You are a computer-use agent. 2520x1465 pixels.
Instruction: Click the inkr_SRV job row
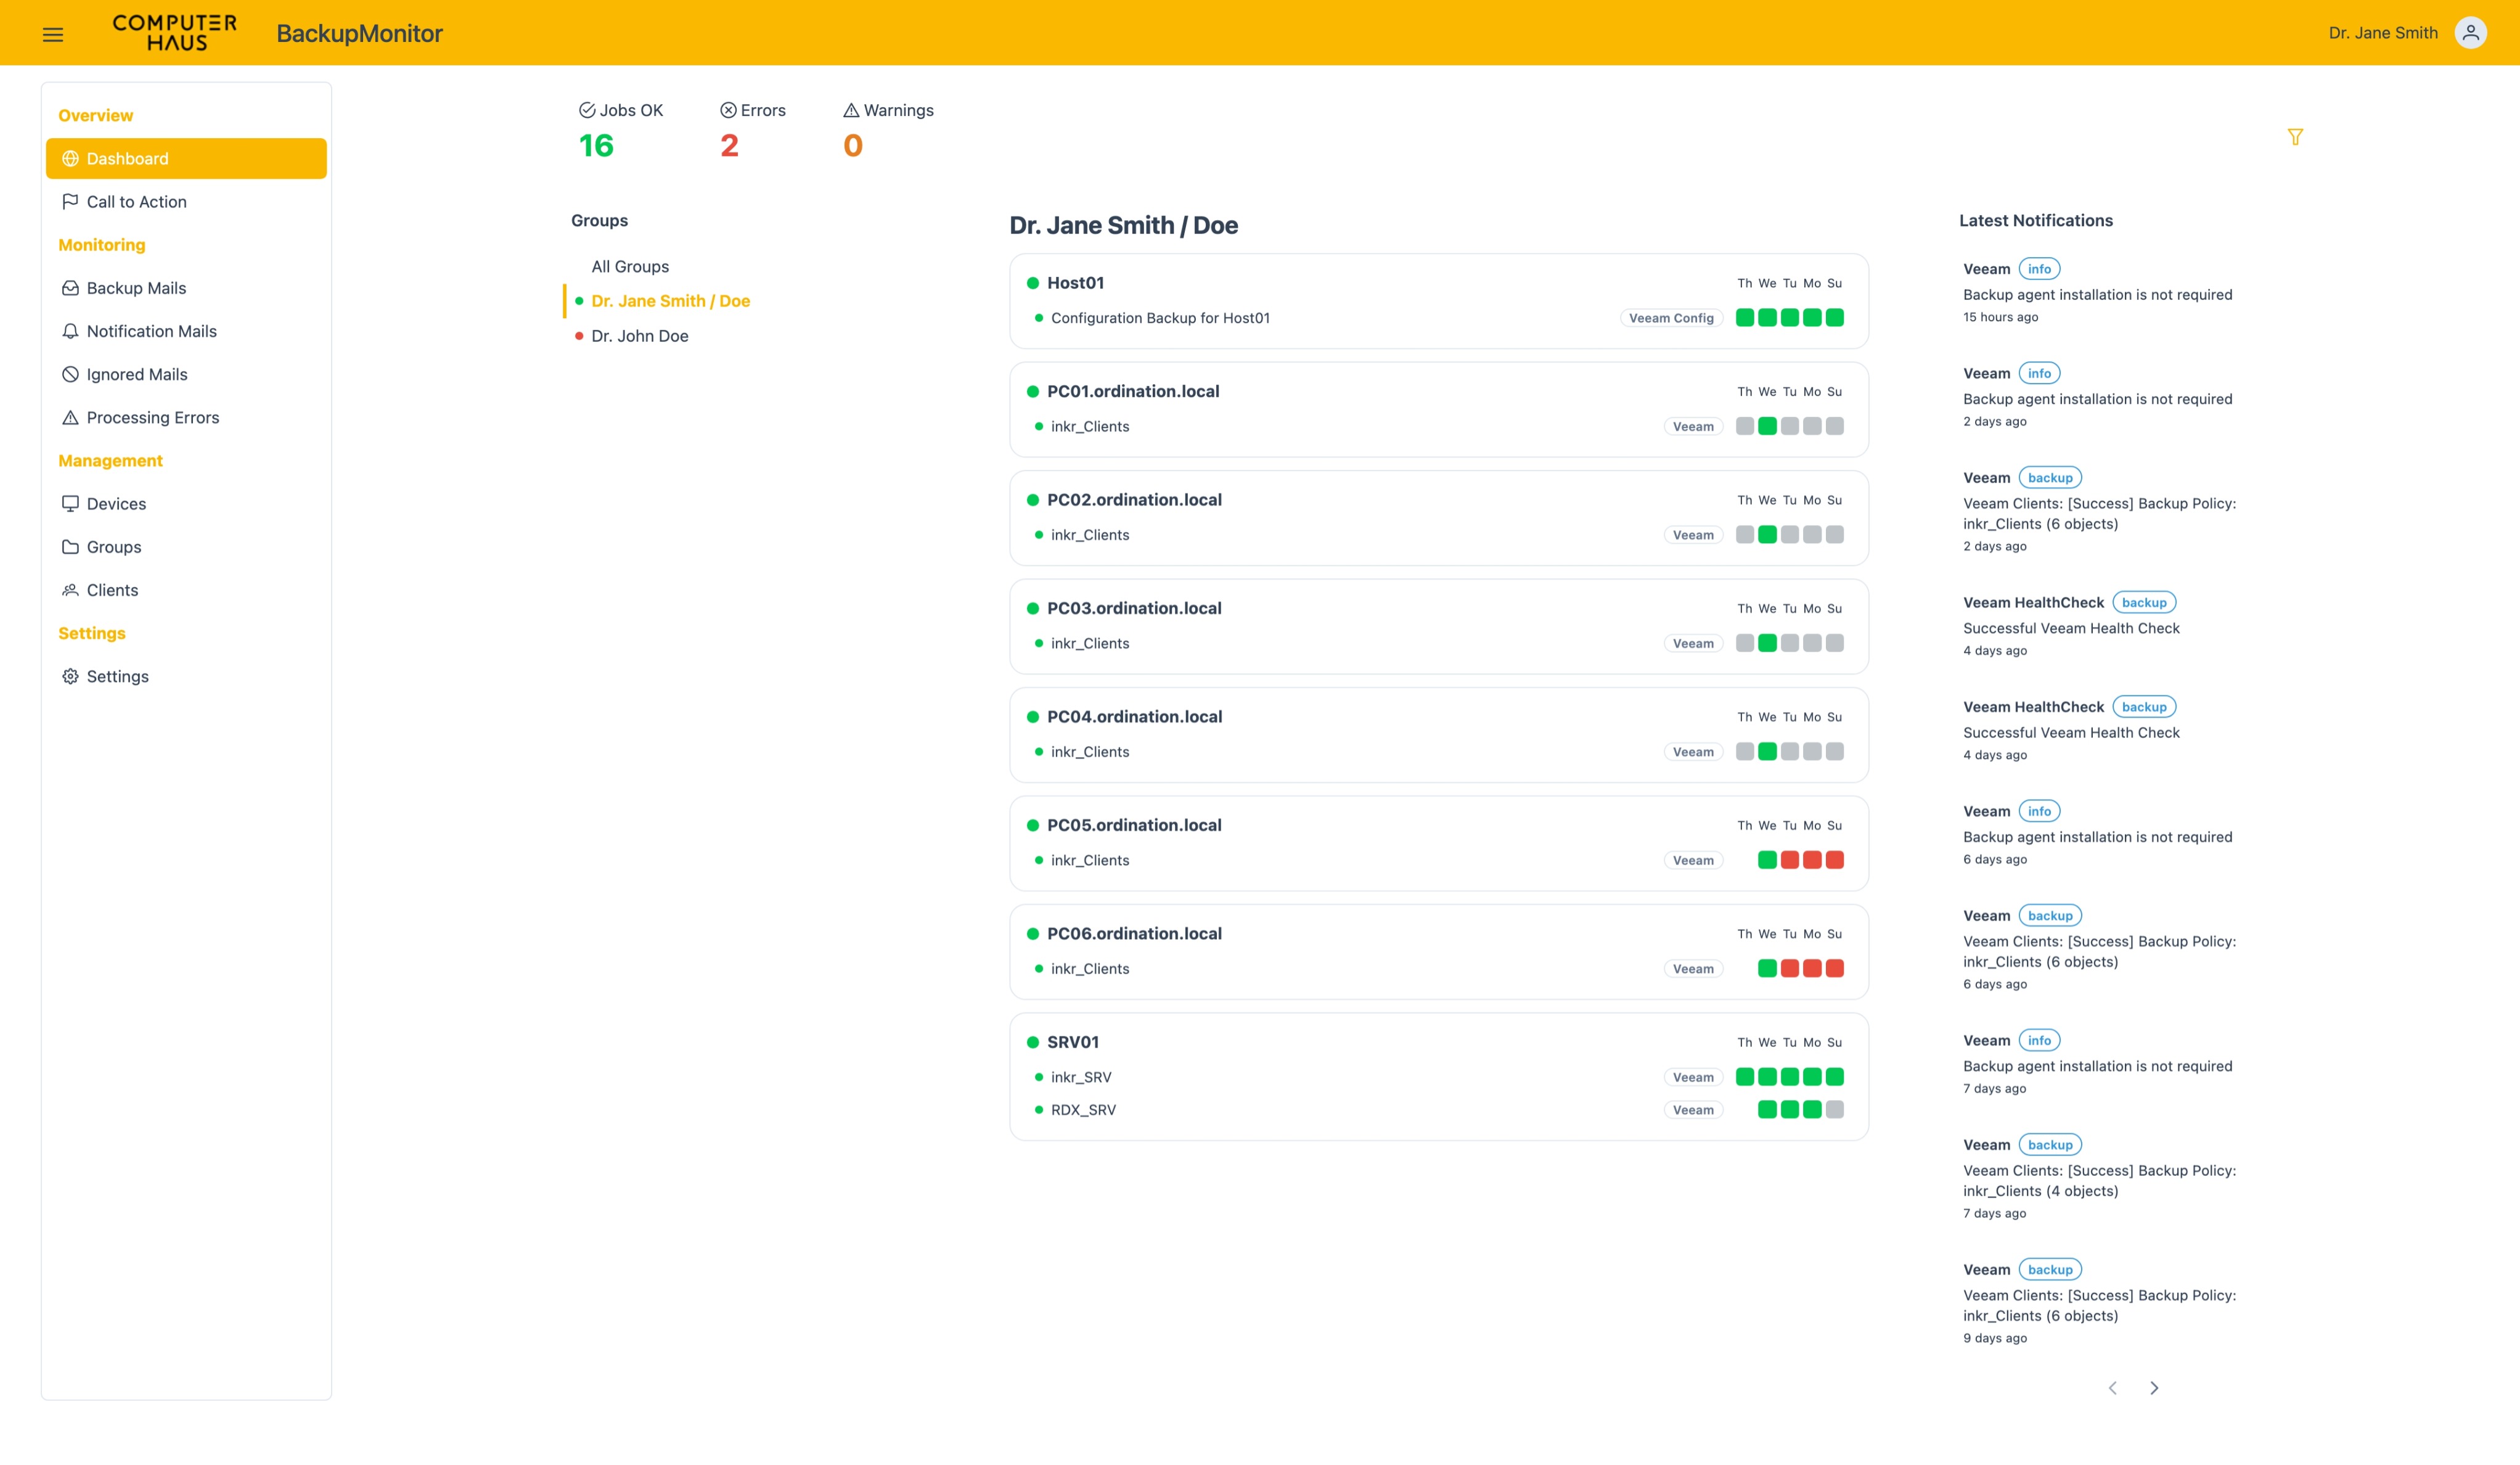(x=1438, y=1077)
